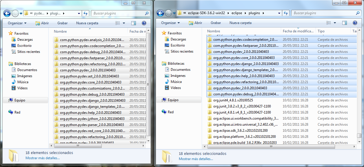364x167 pixels.
Task: Open Documentos library in the right window
Action: 180,70
